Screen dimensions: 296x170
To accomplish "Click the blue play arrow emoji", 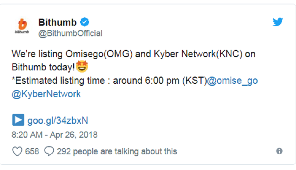I will 18,120.
